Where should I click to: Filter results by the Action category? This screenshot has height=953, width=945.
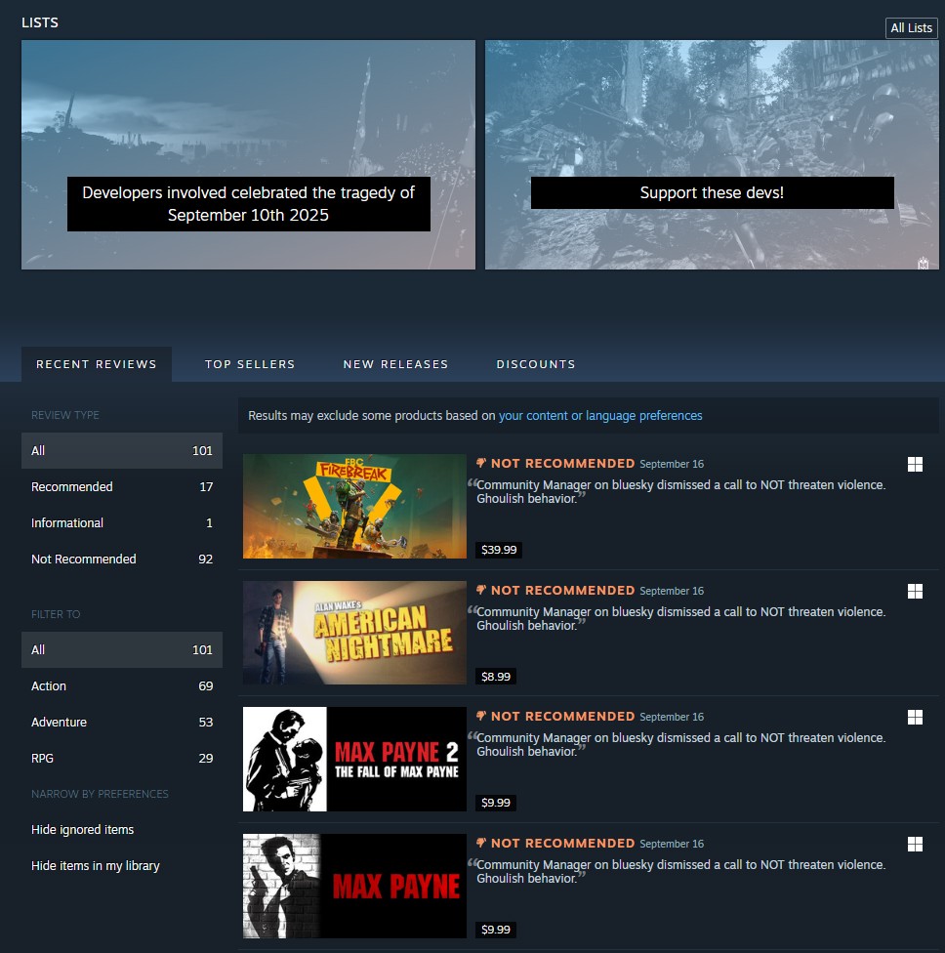49,685
